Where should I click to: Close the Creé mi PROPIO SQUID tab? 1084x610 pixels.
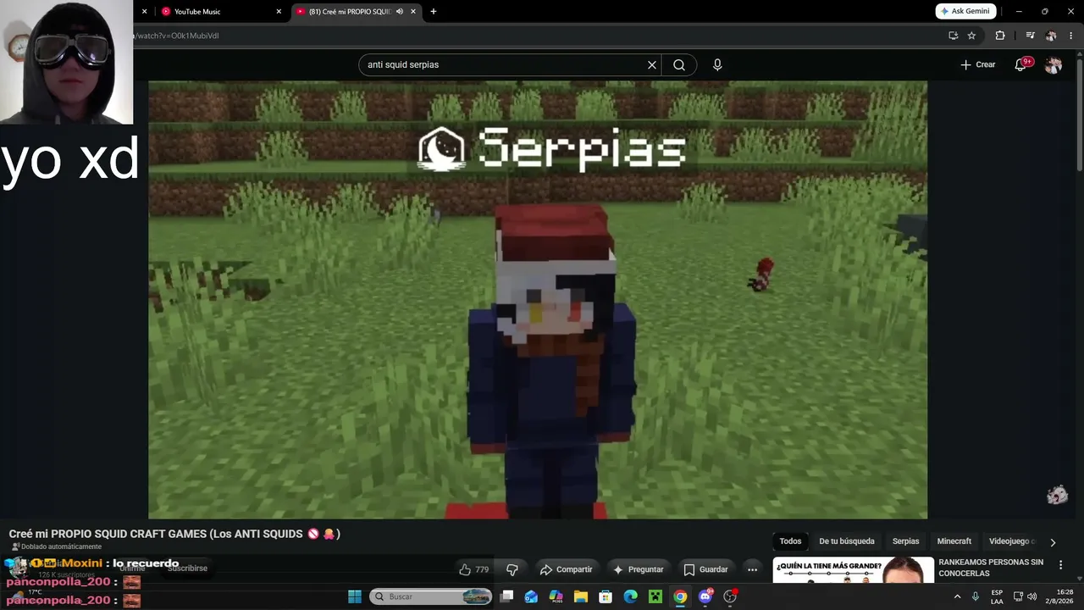tap(413, 12)
